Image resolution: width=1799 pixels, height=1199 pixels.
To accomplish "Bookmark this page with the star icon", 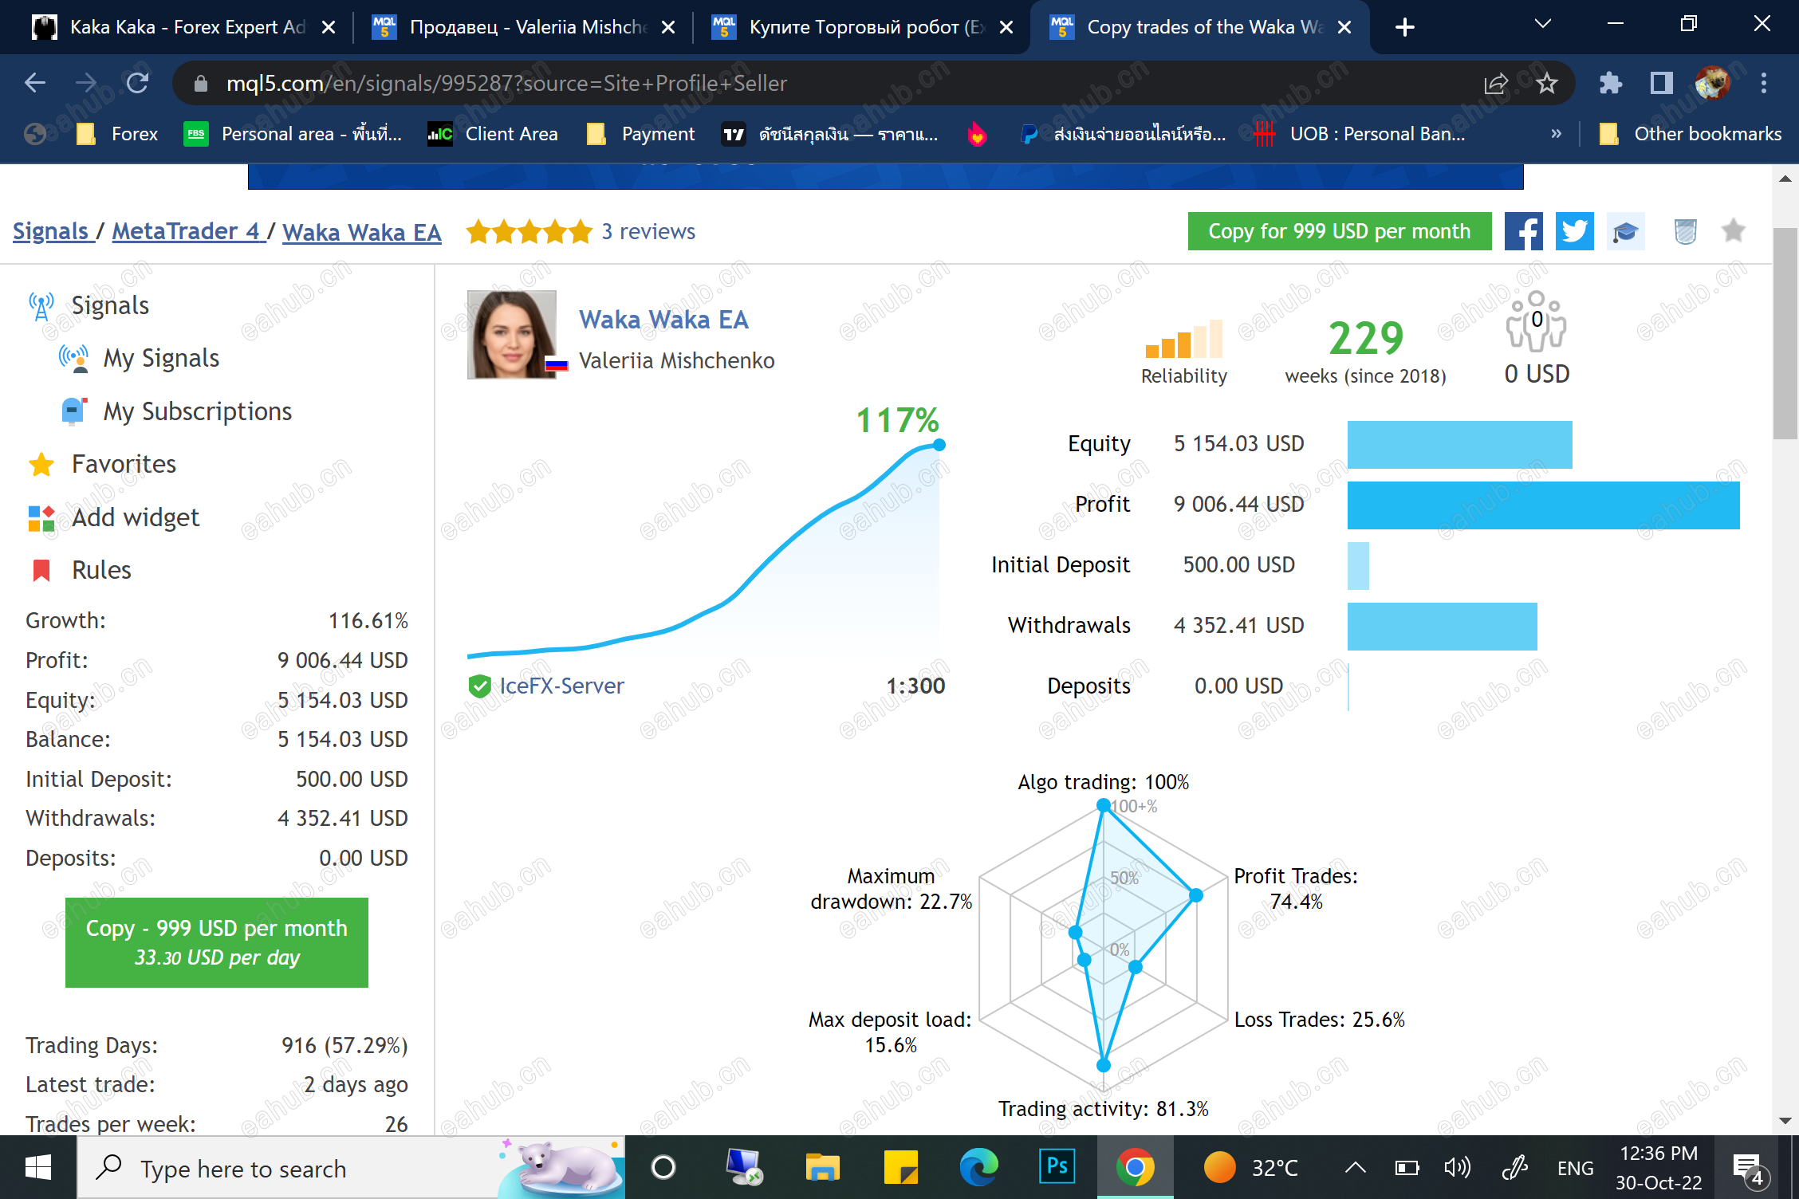I will coord(1547,83).
